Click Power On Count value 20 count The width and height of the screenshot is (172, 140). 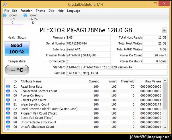point(155,55)
